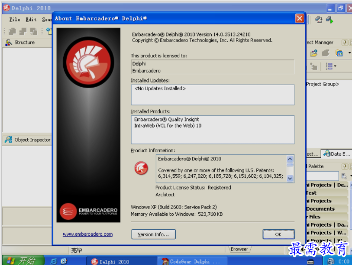This screenshot has height=265, width=352.
Task: Pin the Tool Palette panel
Action: point(345,167)
